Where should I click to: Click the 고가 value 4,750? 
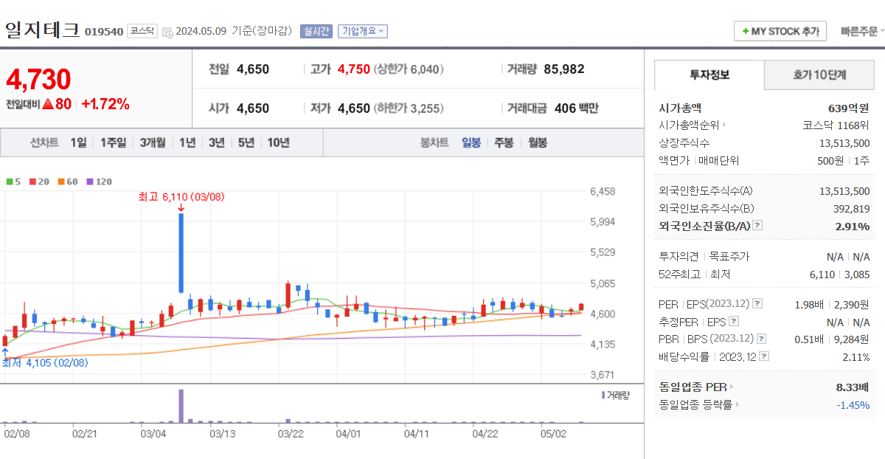pos(354,69)
